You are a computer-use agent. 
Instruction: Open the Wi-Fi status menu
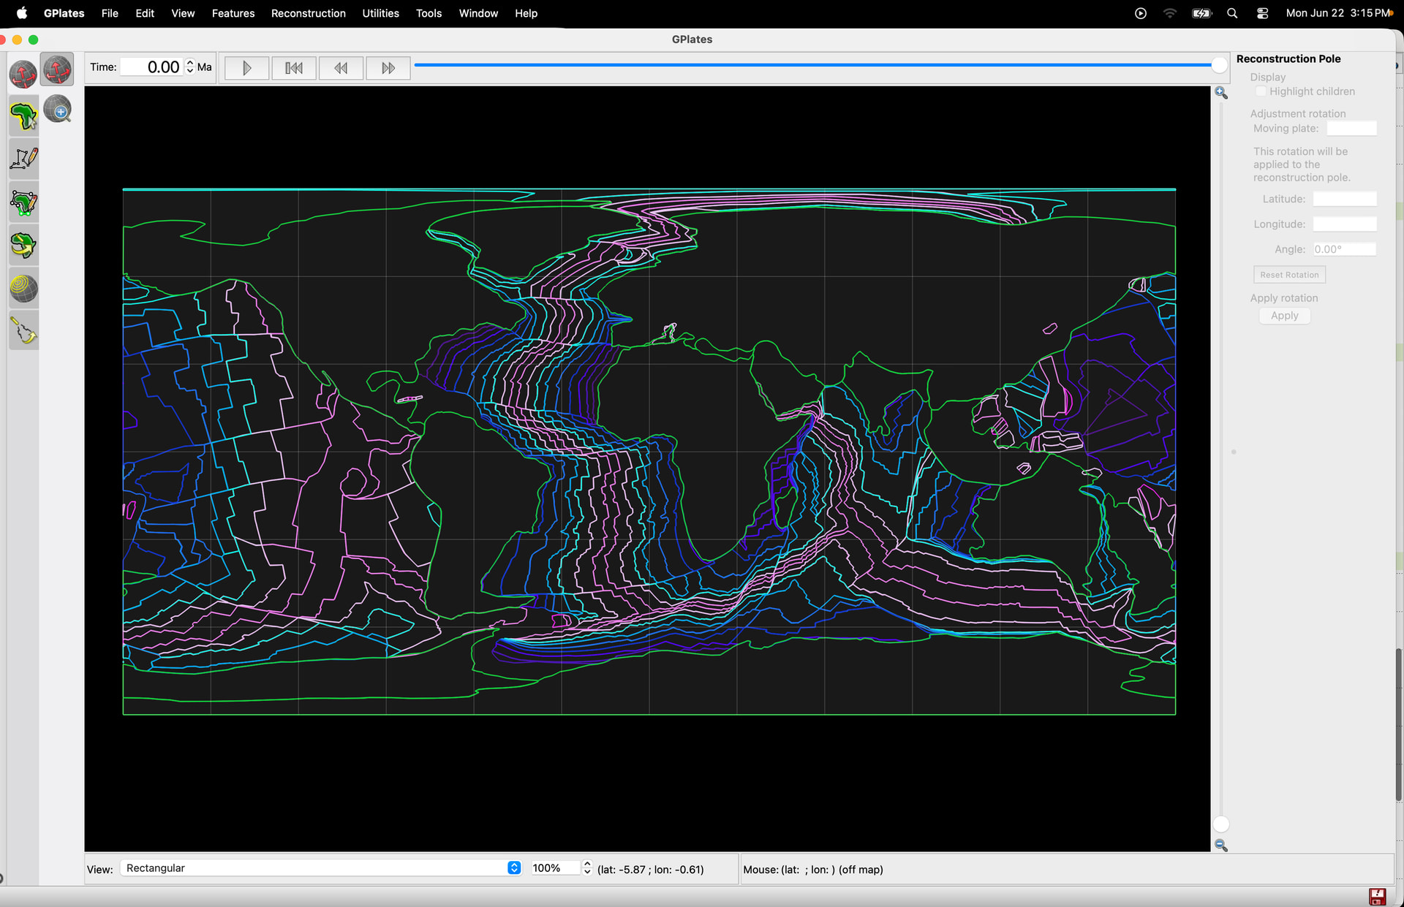point(1170,13)
